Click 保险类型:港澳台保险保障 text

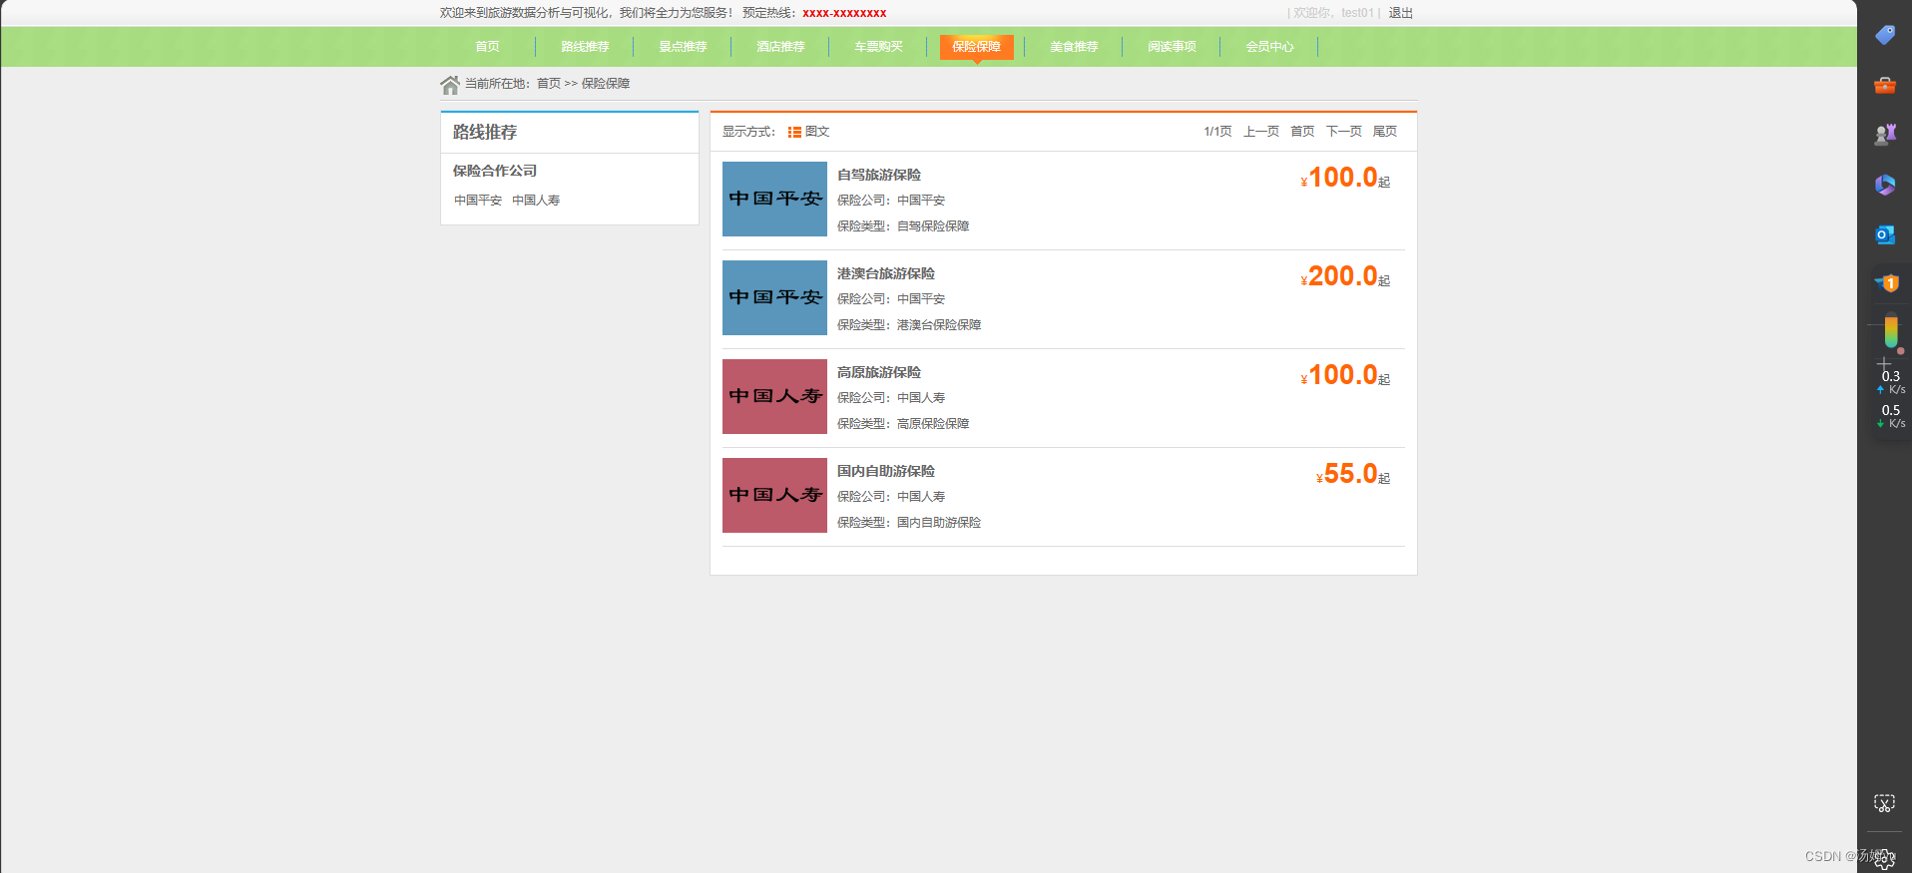[909, 325]
